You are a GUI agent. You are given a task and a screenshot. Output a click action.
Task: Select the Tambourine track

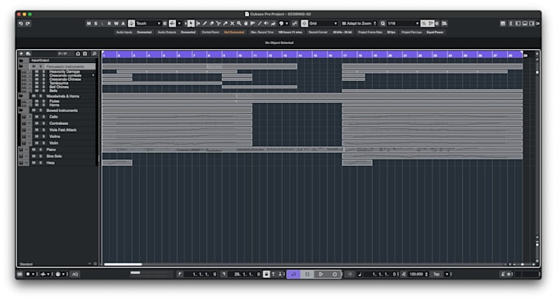(x=59, y=83)
